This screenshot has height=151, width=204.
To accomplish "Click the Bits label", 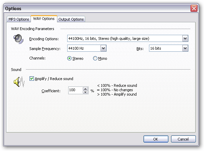I will pyautogui.click(x=140, y=49).
